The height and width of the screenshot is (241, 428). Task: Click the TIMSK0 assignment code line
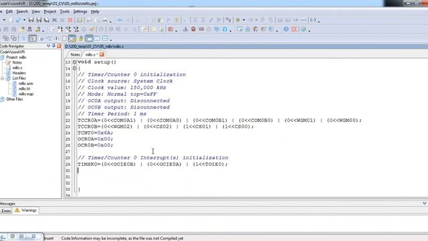[x=152, y=164]
